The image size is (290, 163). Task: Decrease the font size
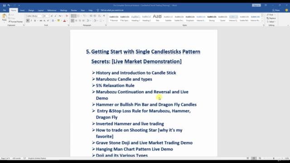(55, 16)
